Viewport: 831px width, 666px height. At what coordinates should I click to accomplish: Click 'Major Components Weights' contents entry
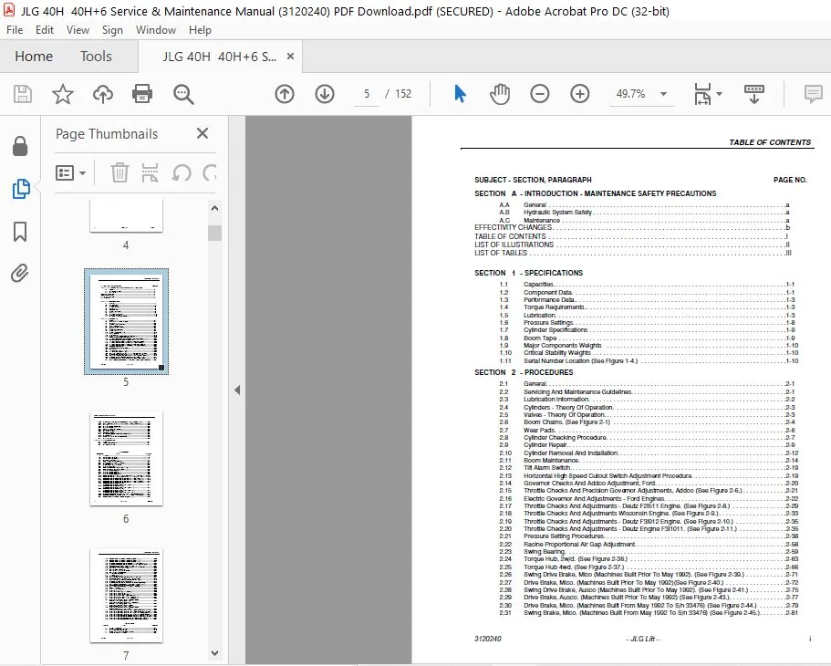[x=562, y=346]
